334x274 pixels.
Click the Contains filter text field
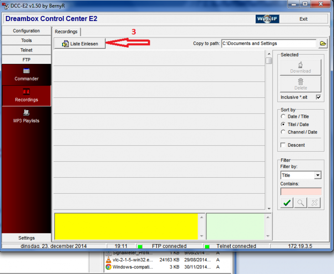pos(301,192)
